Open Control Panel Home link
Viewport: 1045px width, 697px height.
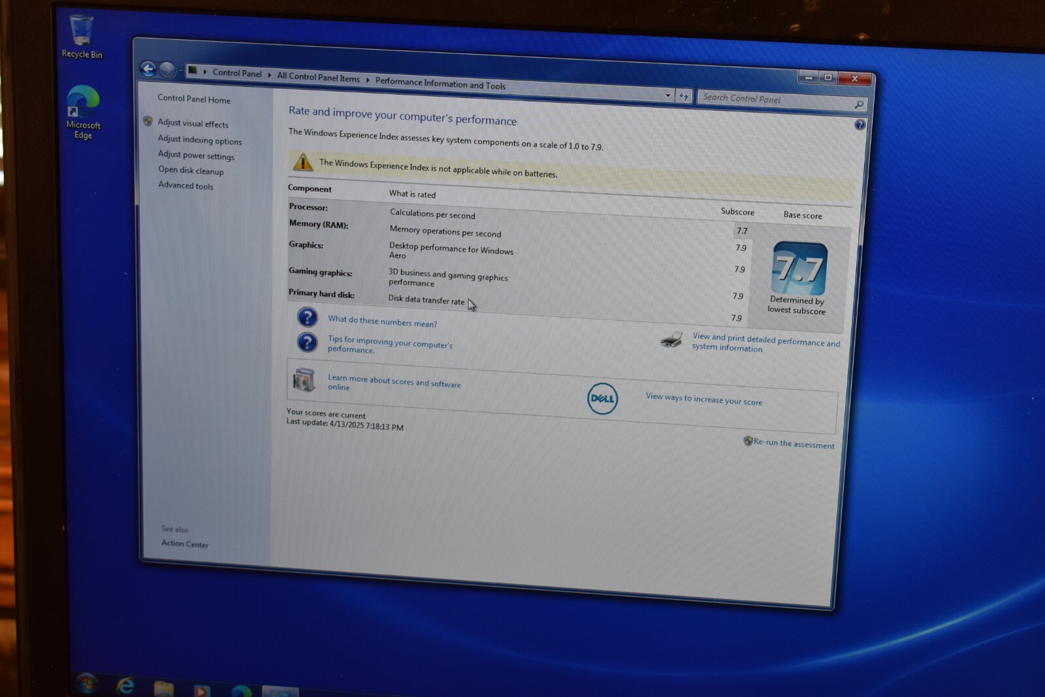coord(194,99)
